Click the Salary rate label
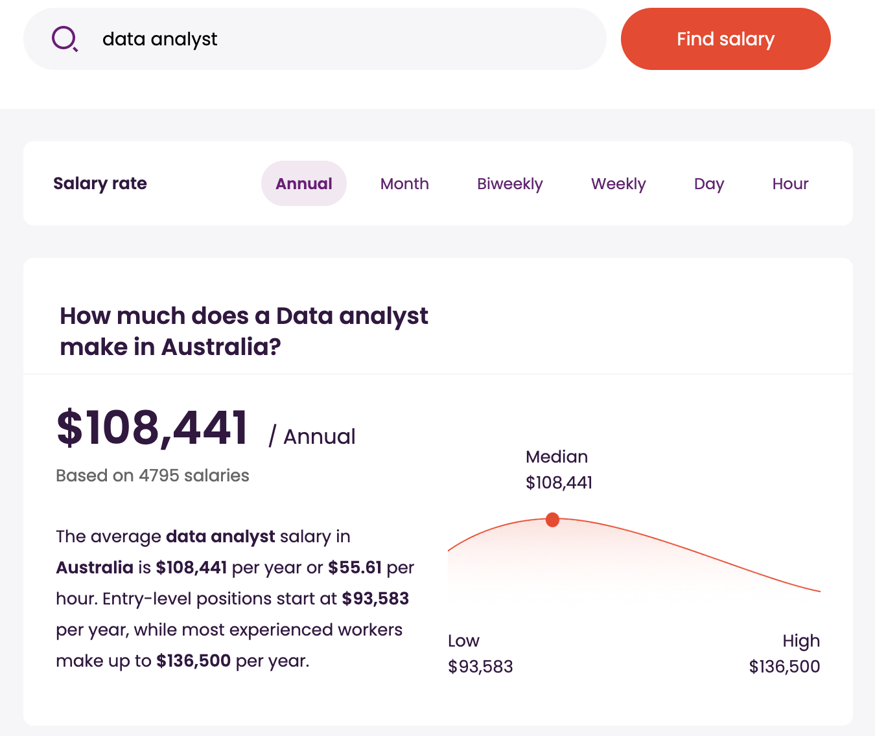Viewport: 875px width, 736px height. tap(100, 183)
